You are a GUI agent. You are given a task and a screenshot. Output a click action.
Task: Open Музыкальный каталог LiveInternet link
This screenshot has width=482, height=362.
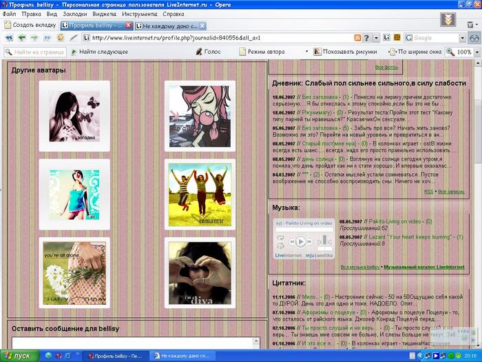[424, 267]
